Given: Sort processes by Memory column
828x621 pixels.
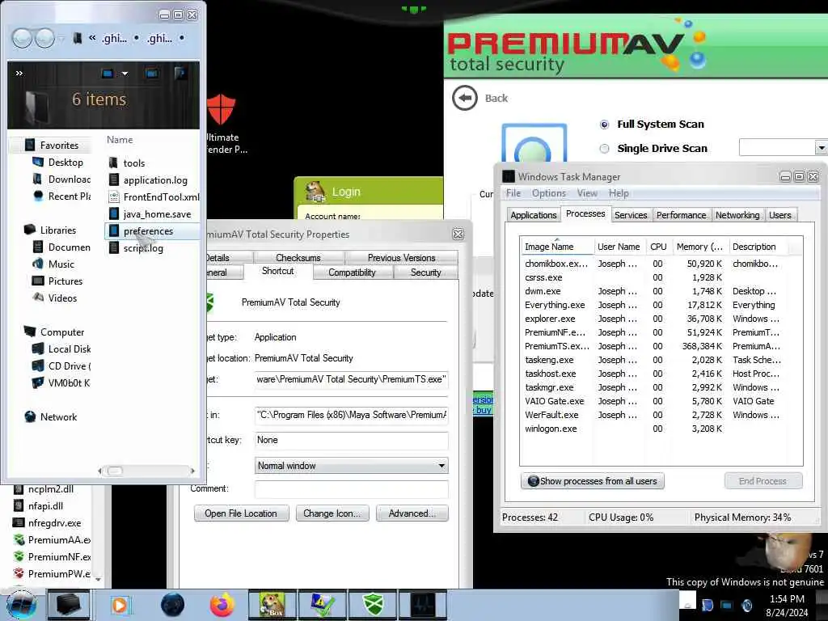Looking at the screenshot, I should coord(699,247).
